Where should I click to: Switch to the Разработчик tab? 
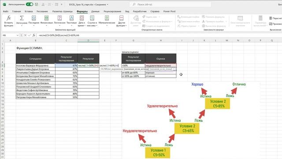[140, 11]
